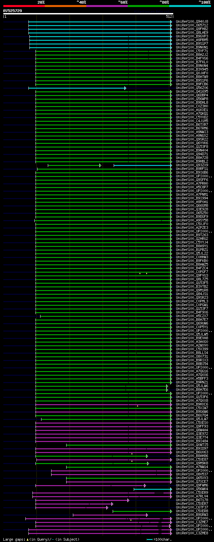Viewport: 214px width, 542px height.
Task: Select the UniRef100_B9RN21 label
Action: click(x=192, y=382)
